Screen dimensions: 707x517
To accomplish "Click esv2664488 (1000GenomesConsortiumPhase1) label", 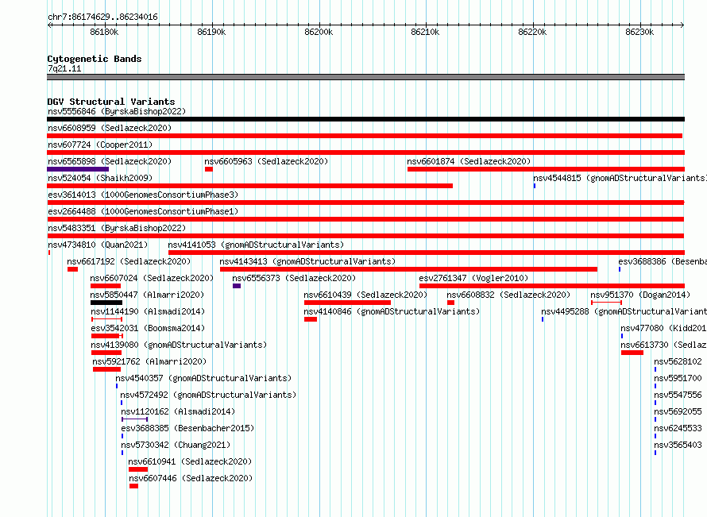I will point(143,211).
